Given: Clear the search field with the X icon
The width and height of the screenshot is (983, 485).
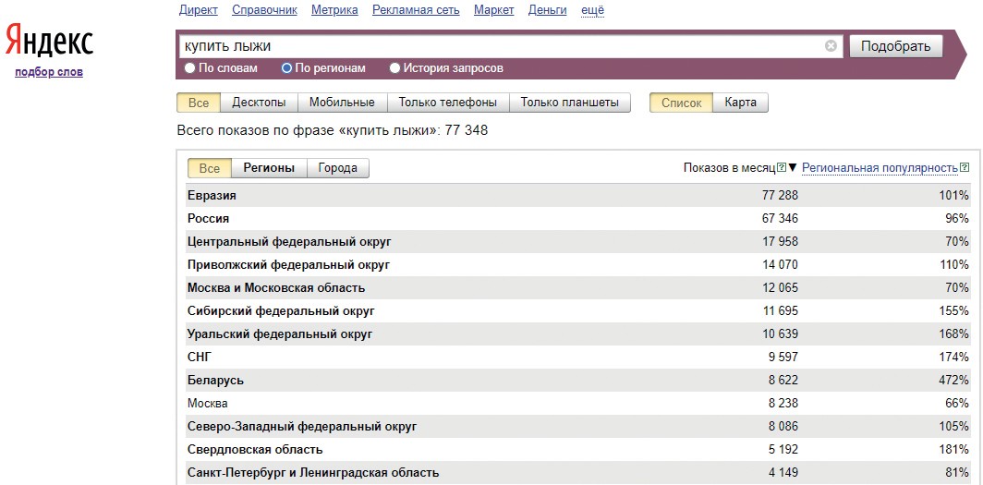Looking at the screenshot, I should pos(831,46).
